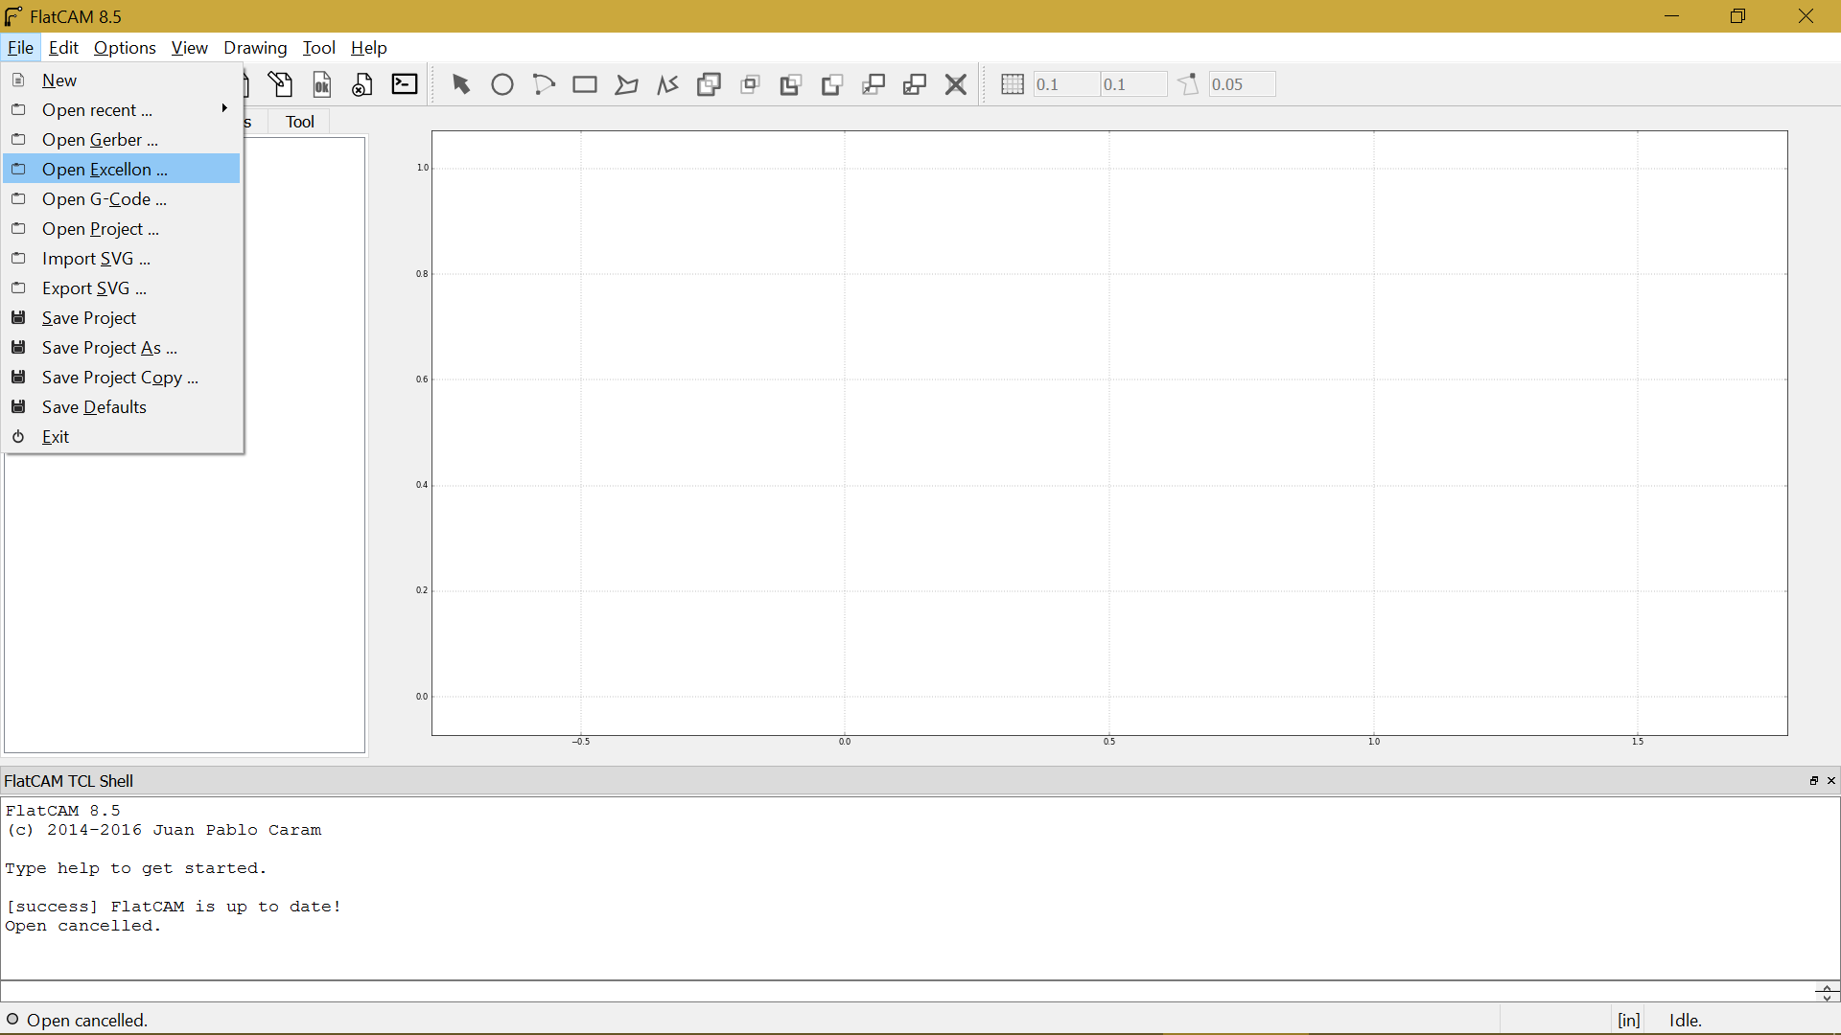This screenshot has width=1841, height=1035.
Task: Open the Tool menu
Action: coord(318,48)
